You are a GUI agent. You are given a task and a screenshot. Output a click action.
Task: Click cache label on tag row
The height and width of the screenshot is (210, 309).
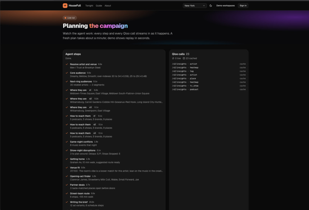pos(243,71)
